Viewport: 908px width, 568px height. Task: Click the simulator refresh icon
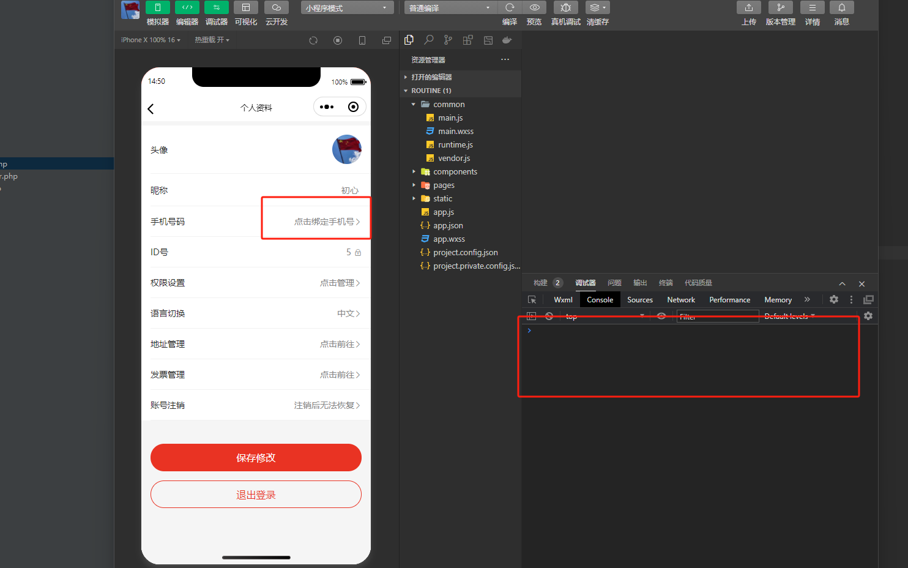click(x=313, y=40)
